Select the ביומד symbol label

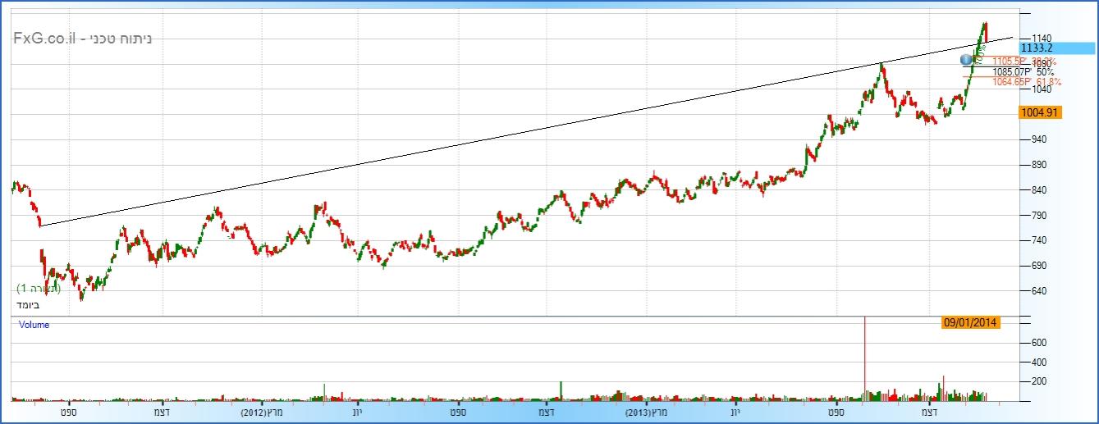28,305
